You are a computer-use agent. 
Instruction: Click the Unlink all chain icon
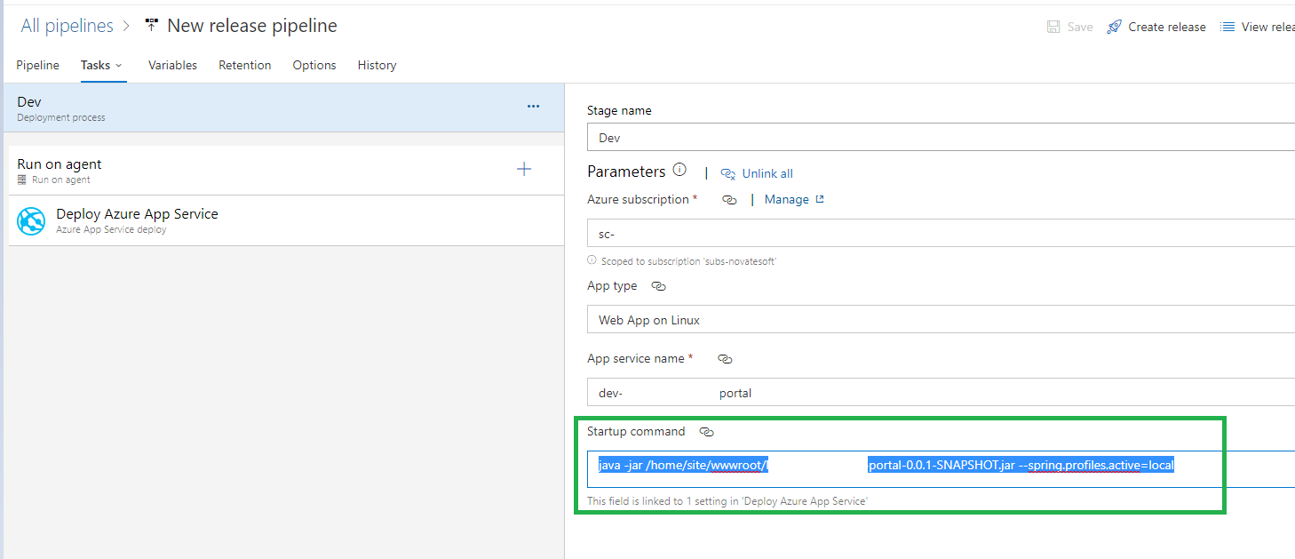pyautogui.click(x=728, y=173)
